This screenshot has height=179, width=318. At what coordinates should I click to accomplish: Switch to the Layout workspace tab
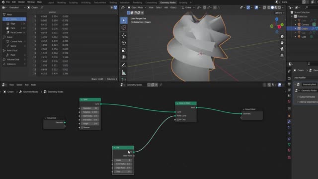point(51,2)
